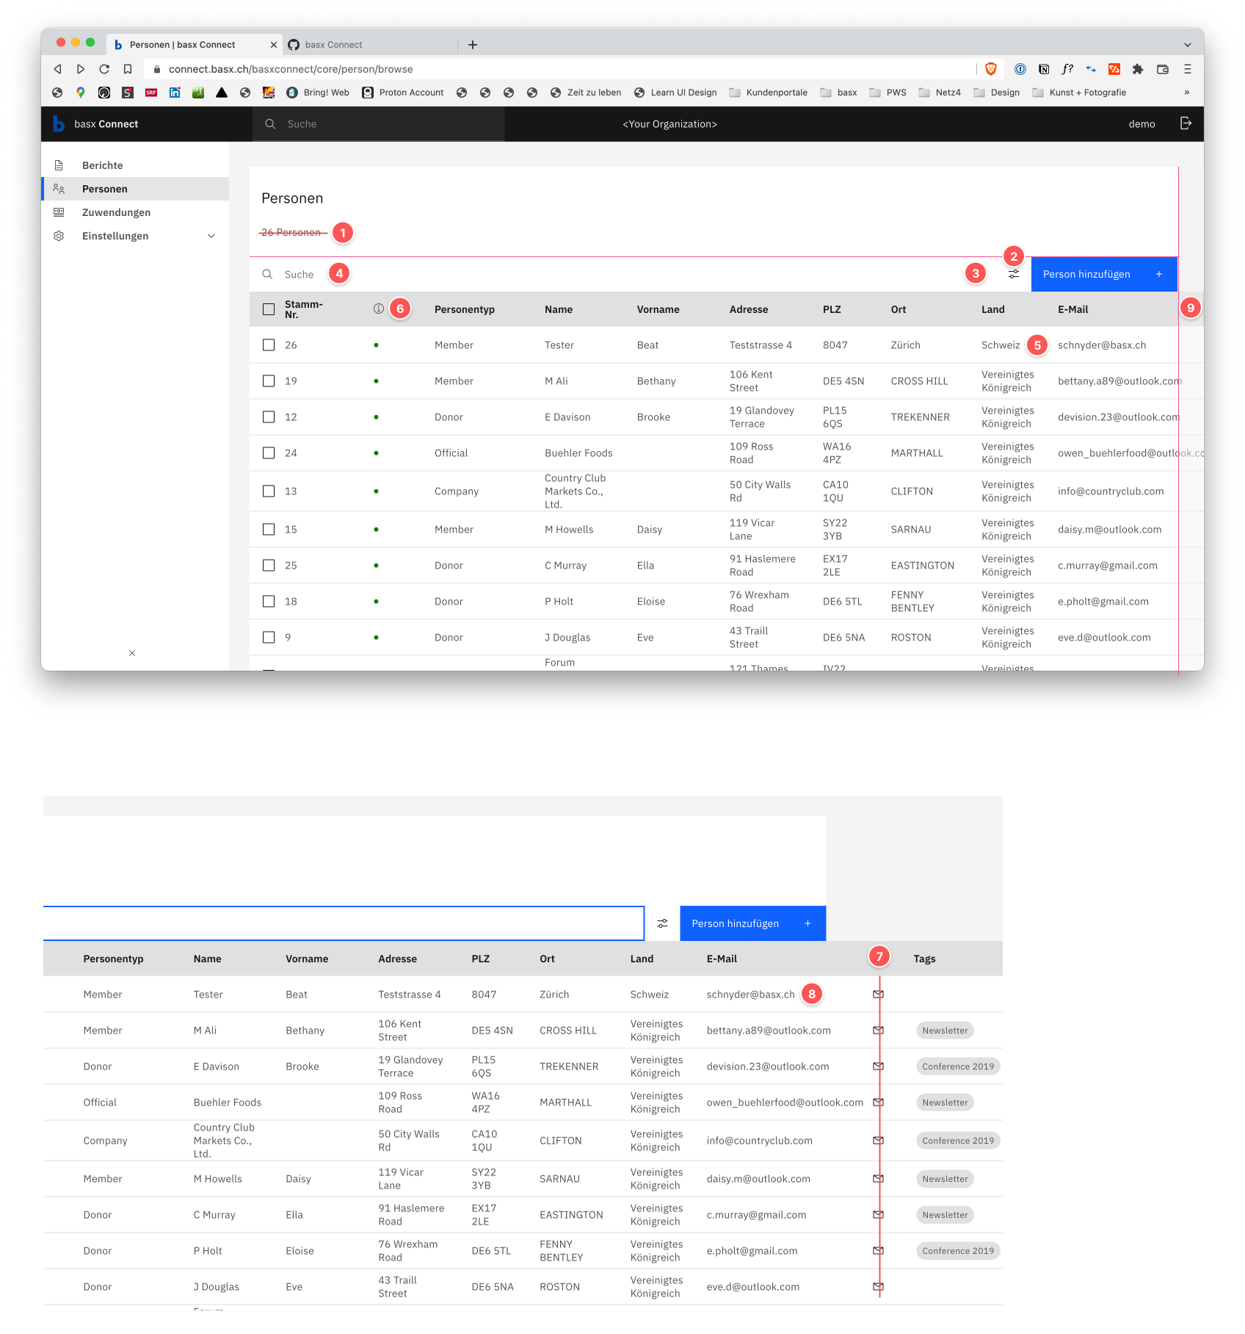Click the mail icon for schnyder@basx.ch
This screenshot has width=1245, height=1334.
point(878,994)
